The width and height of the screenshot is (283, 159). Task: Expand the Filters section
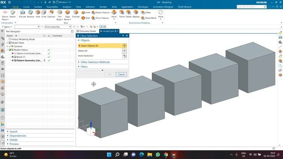(x=79, y=67)
